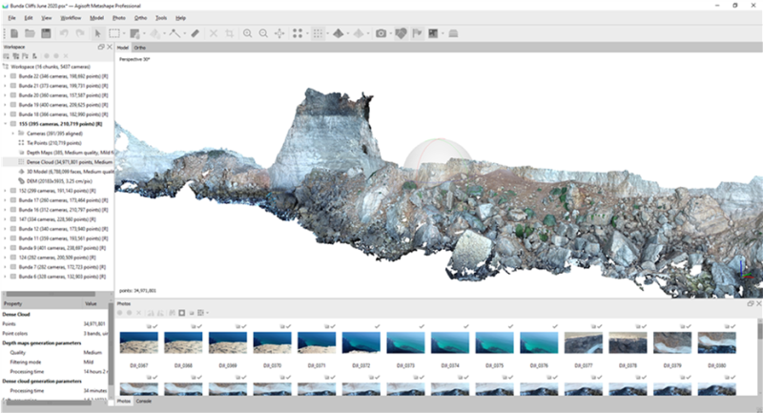The image size is (763, 413).
Task: Click the Crop selection icon
Action: point(229,33)
